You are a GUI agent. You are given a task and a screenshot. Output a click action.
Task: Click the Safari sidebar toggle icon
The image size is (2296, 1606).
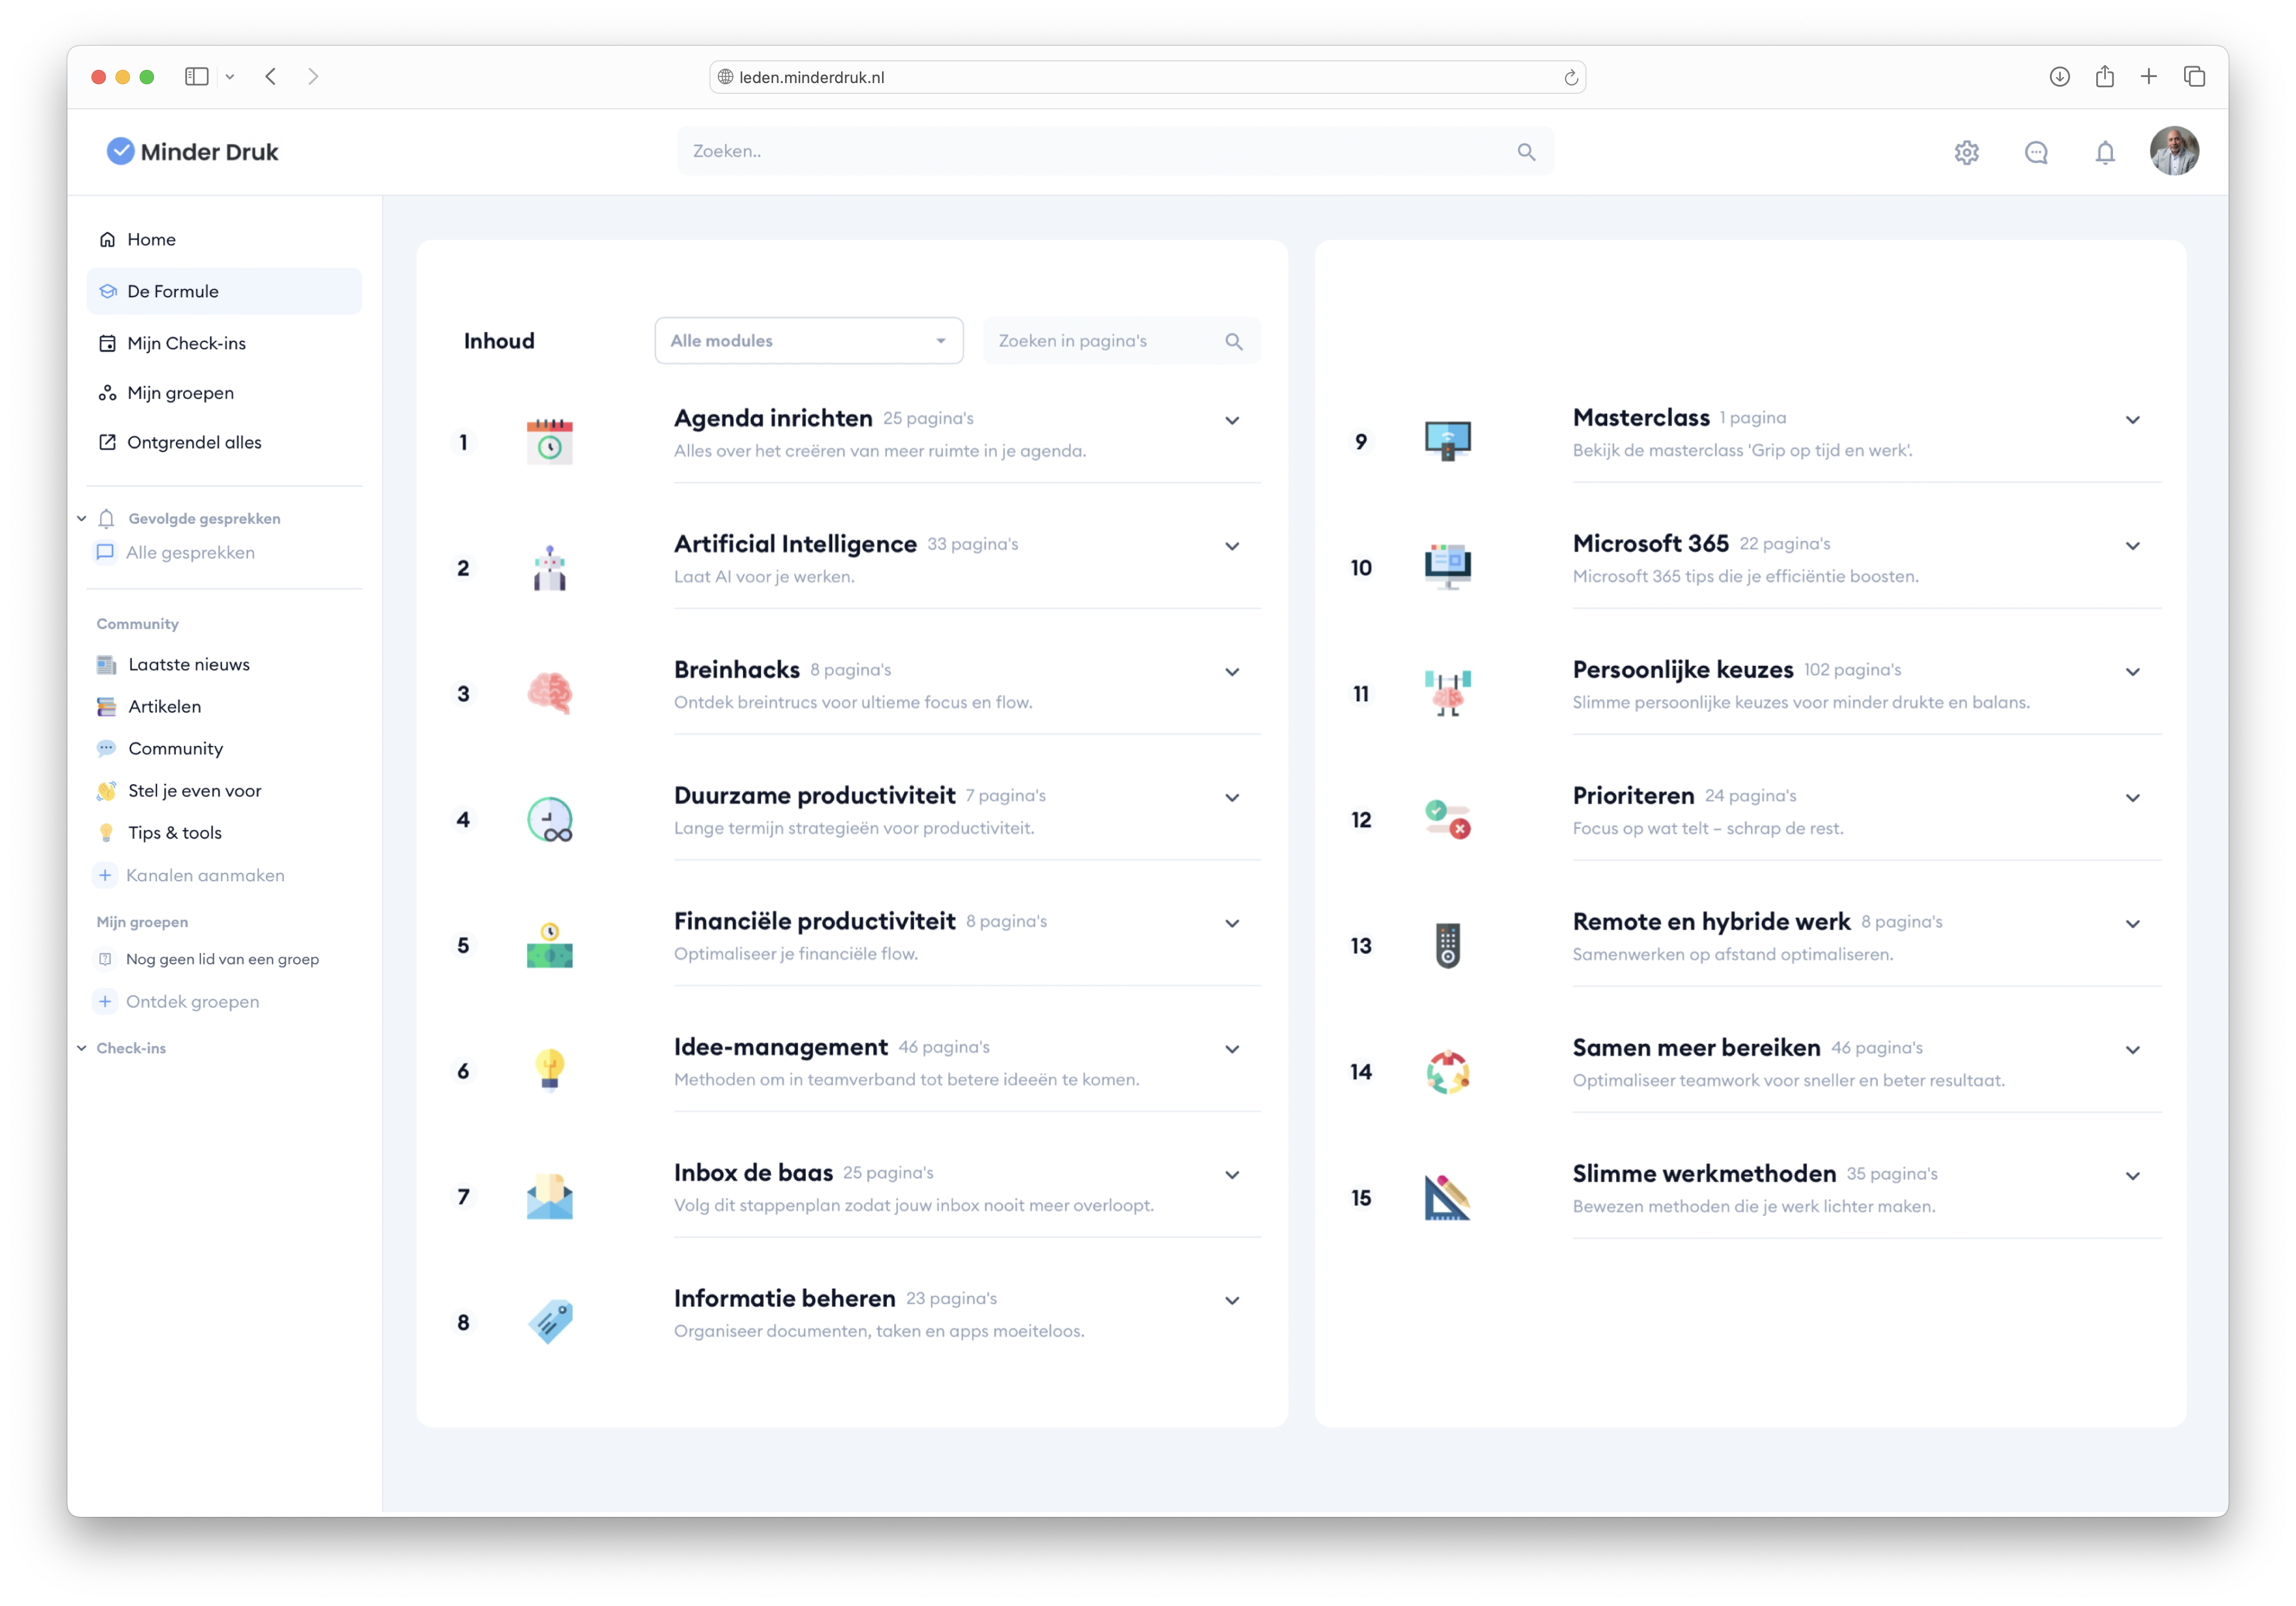click(x=197, y=77)
